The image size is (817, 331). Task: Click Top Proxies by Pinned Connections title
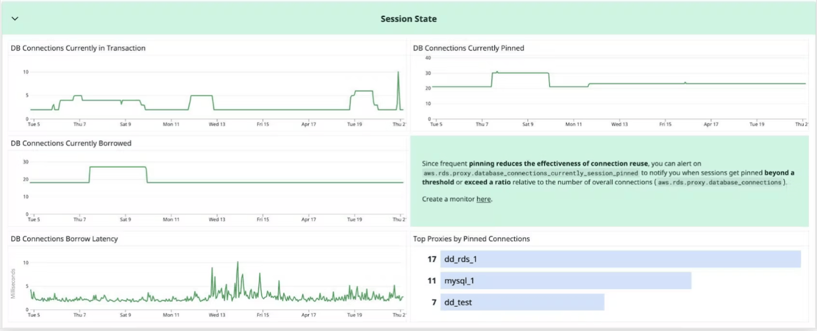click(x=472, y=239)
